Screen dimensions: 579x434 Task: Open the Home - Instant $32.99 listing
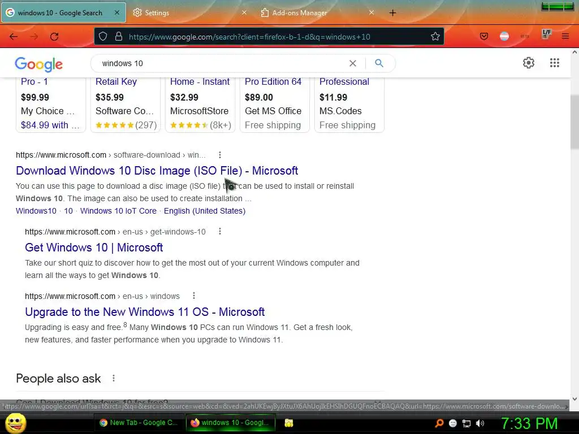(200, 105)
